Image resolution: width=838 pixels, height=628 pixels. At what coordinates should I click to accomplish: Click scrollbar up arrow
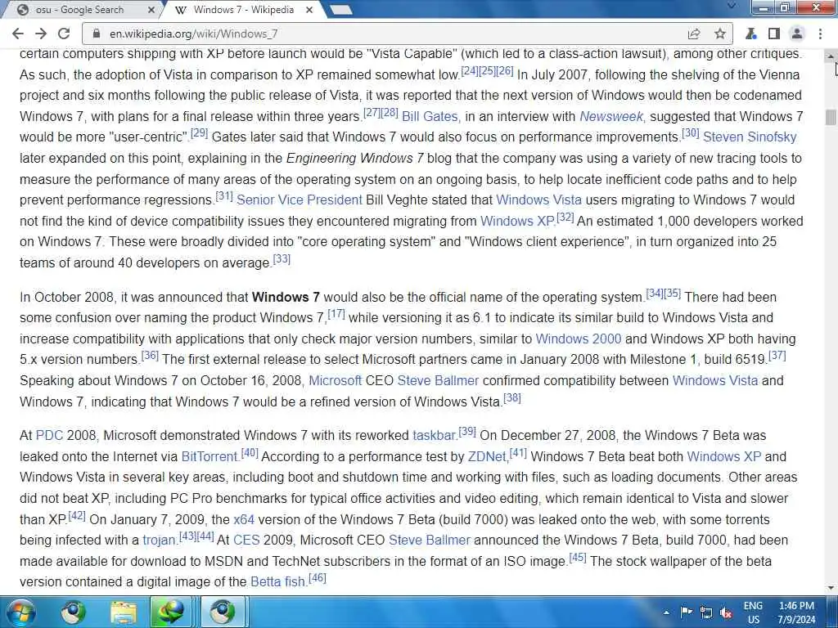(x=831, y=56)
